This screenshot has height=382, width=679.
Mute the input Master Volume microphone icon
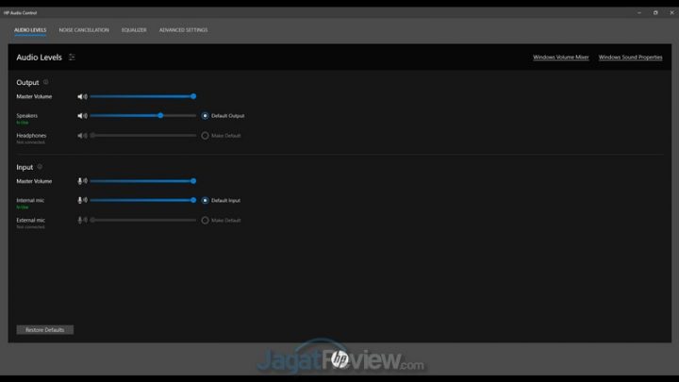(x=82, y=181)
